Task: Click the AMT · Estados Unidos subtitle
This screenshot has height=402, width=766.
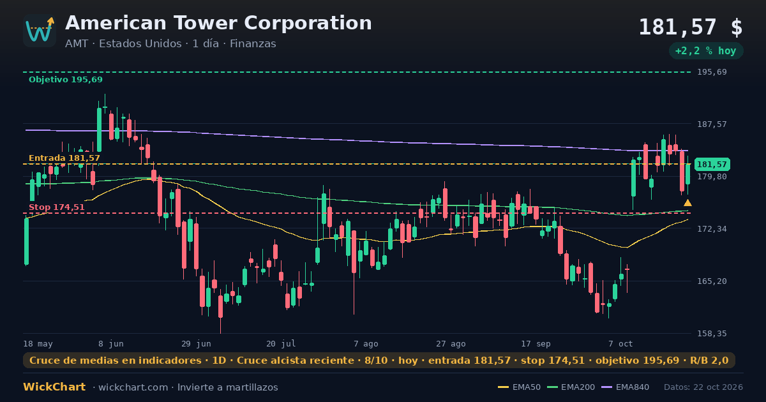Action: point(170,44)
